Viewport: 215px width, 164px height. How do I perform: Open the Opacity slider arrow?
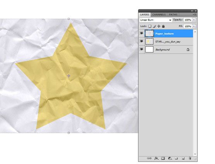click(x=194, y=20)
